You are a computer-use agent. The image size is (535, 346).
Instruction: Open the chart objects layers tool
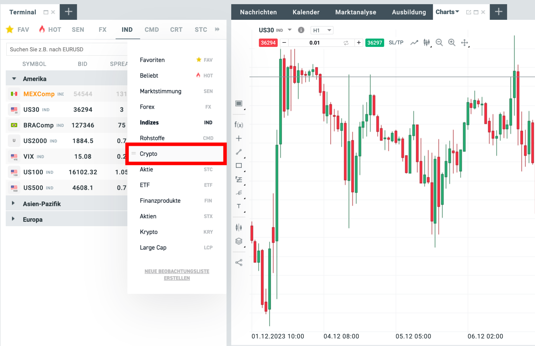pyautogui.click(x=239, y=241)
